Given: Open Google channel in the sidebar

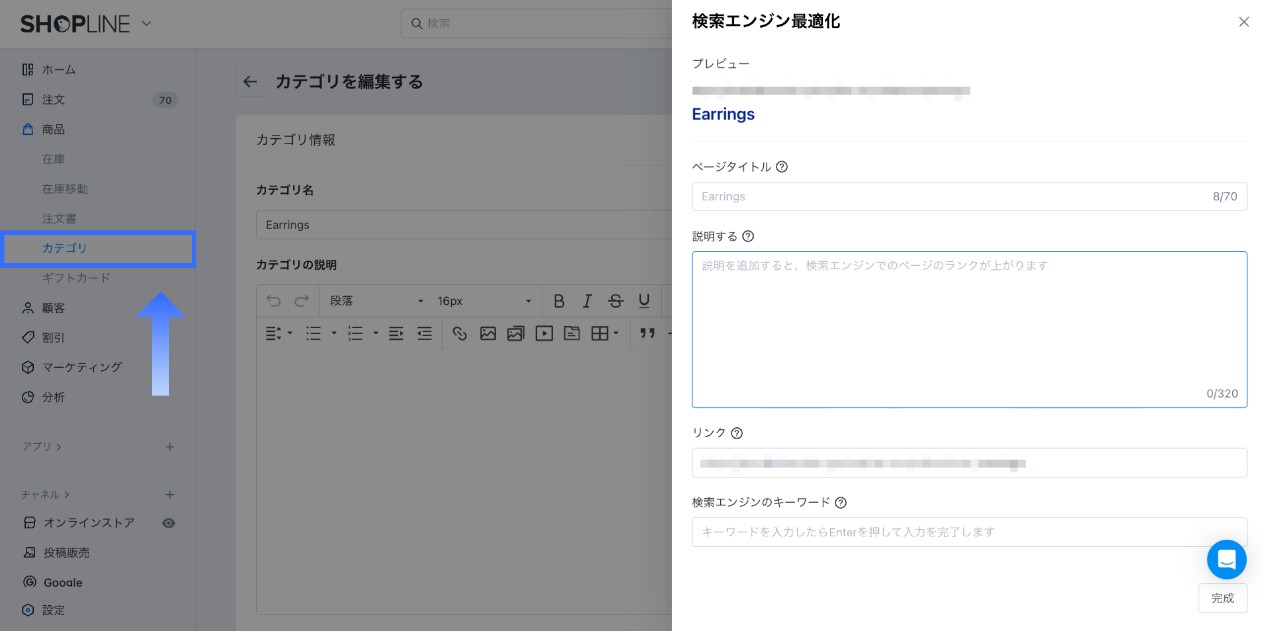Looking at the screenshot, I should 63,582.
